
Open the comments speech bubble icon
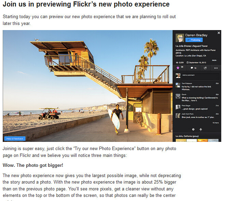pos(192,68)
